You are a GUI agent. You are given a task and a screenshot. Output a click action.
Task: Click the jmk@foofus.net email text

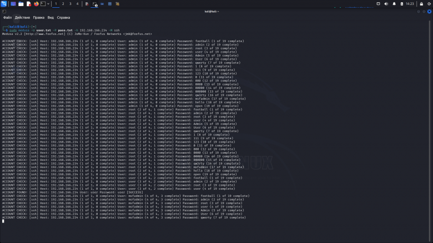coord(137,34)
